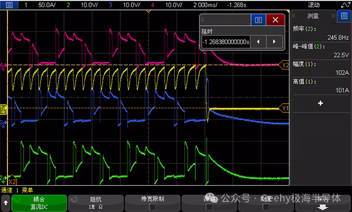Click channel 1 yellow ground marker
The width and height of the screenshot is (352, 212).
(x=4, y=109)
